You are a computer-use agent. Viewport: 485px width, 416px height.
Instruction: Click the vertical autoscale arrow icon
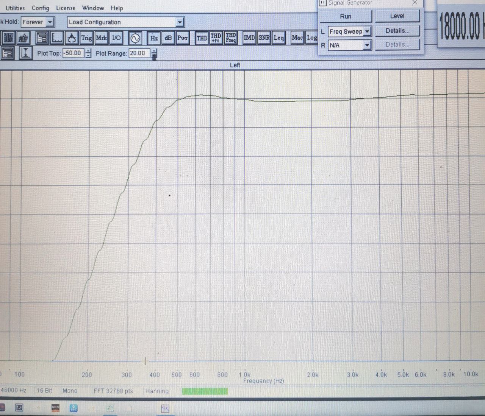click(25, 53)
